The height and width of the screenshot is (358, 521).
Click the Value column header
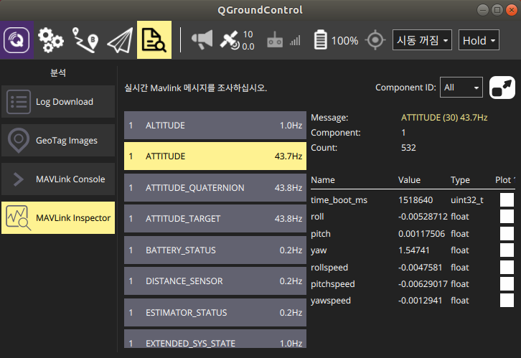(x=409, y=180)
